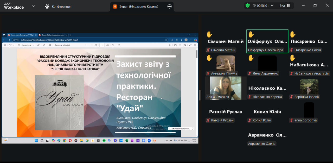Viewport: 333px width, 163px height.
Task: Click the print icon in the PDF toolbar
Action: click(x=176, y=45)
